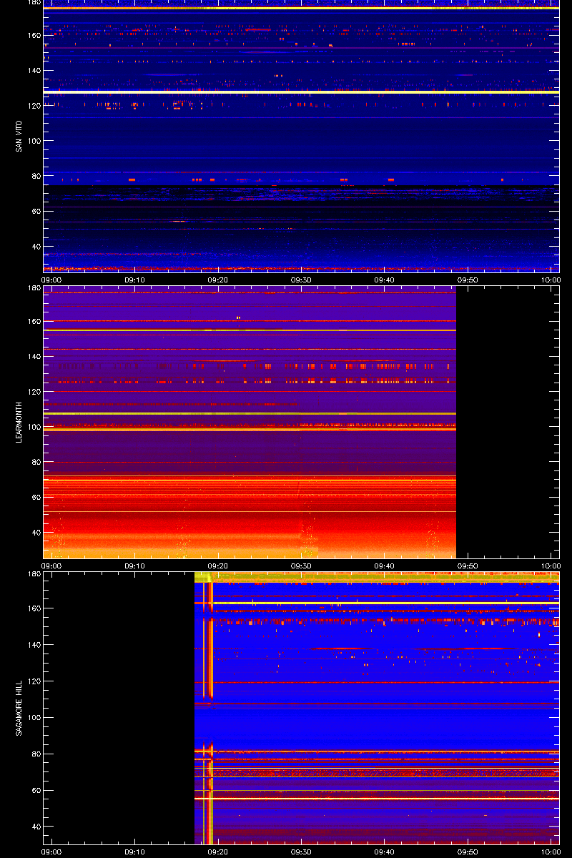
Task: Choose Sagamore Hill 160 frequency label
Action: [33, 608]
